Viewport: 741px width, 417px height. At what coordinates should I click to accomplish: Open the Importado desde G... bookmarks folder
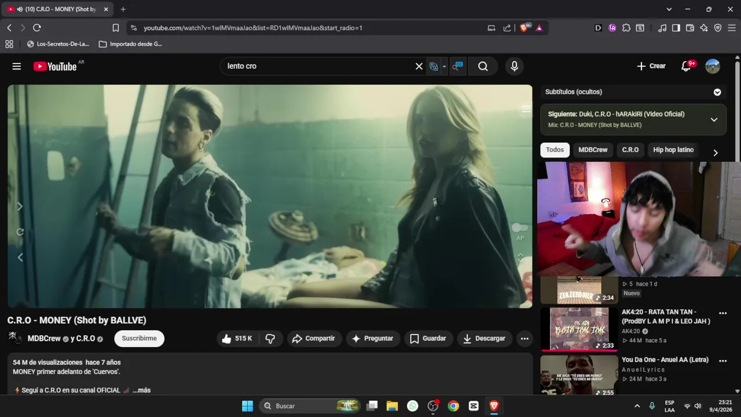pos(130,44)
